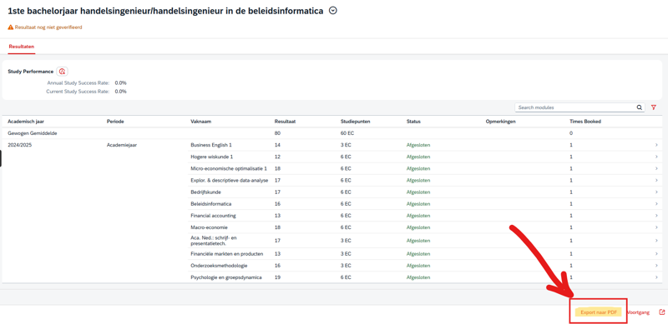Click the search magnifier icon
The image size is (668, 324).
tap(640, 107)
